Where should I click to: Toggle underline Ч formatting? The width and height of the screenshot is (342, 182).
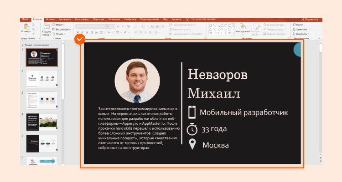pyautogui.click(x=87, y=32)
